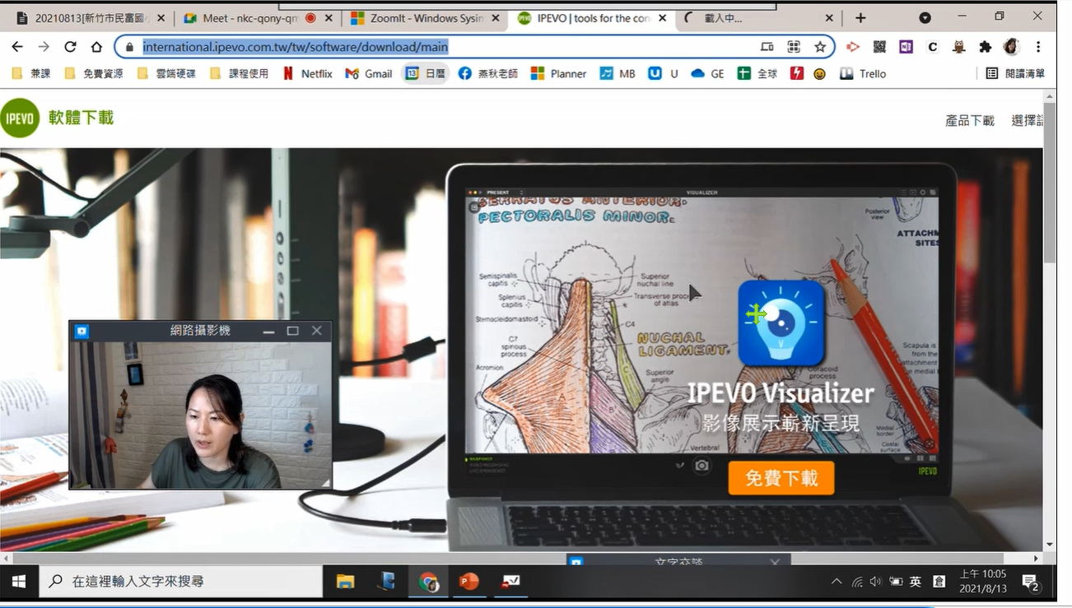Click the 產品下載 navigation link
The height and width of the screenshot is (608, 1072).
969,120
